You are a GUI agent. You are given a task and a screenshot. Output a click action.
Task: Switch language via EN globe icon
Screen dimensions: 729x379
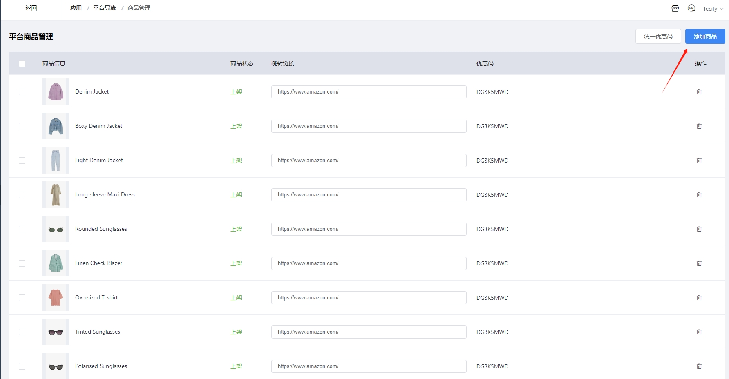[691, 9]
